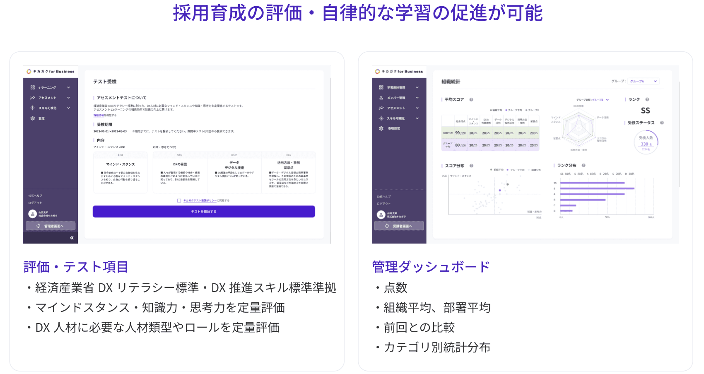Screen dimensions: 704x374
Task: Open the help icon next to スコア分布
Action: pos(471,166)
